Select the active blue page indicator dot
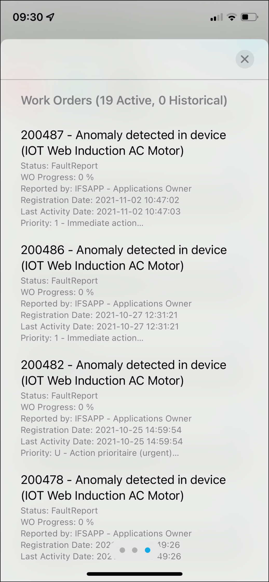Screen dimensions: 269x582 (x=147, y=550)
